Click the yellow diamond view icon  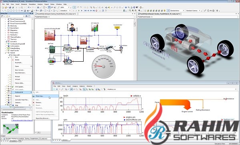165,10
